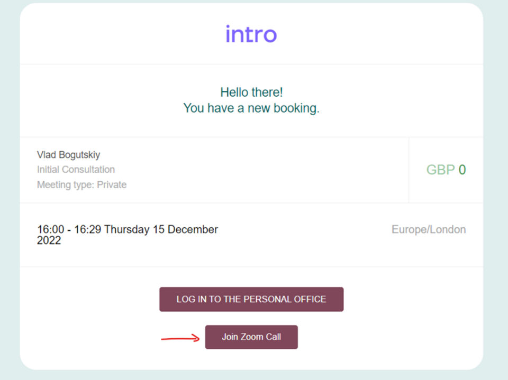
Task: Click the 16:00 - 16:29 time range
Action: pyautogui.click(x=69, y=230)
